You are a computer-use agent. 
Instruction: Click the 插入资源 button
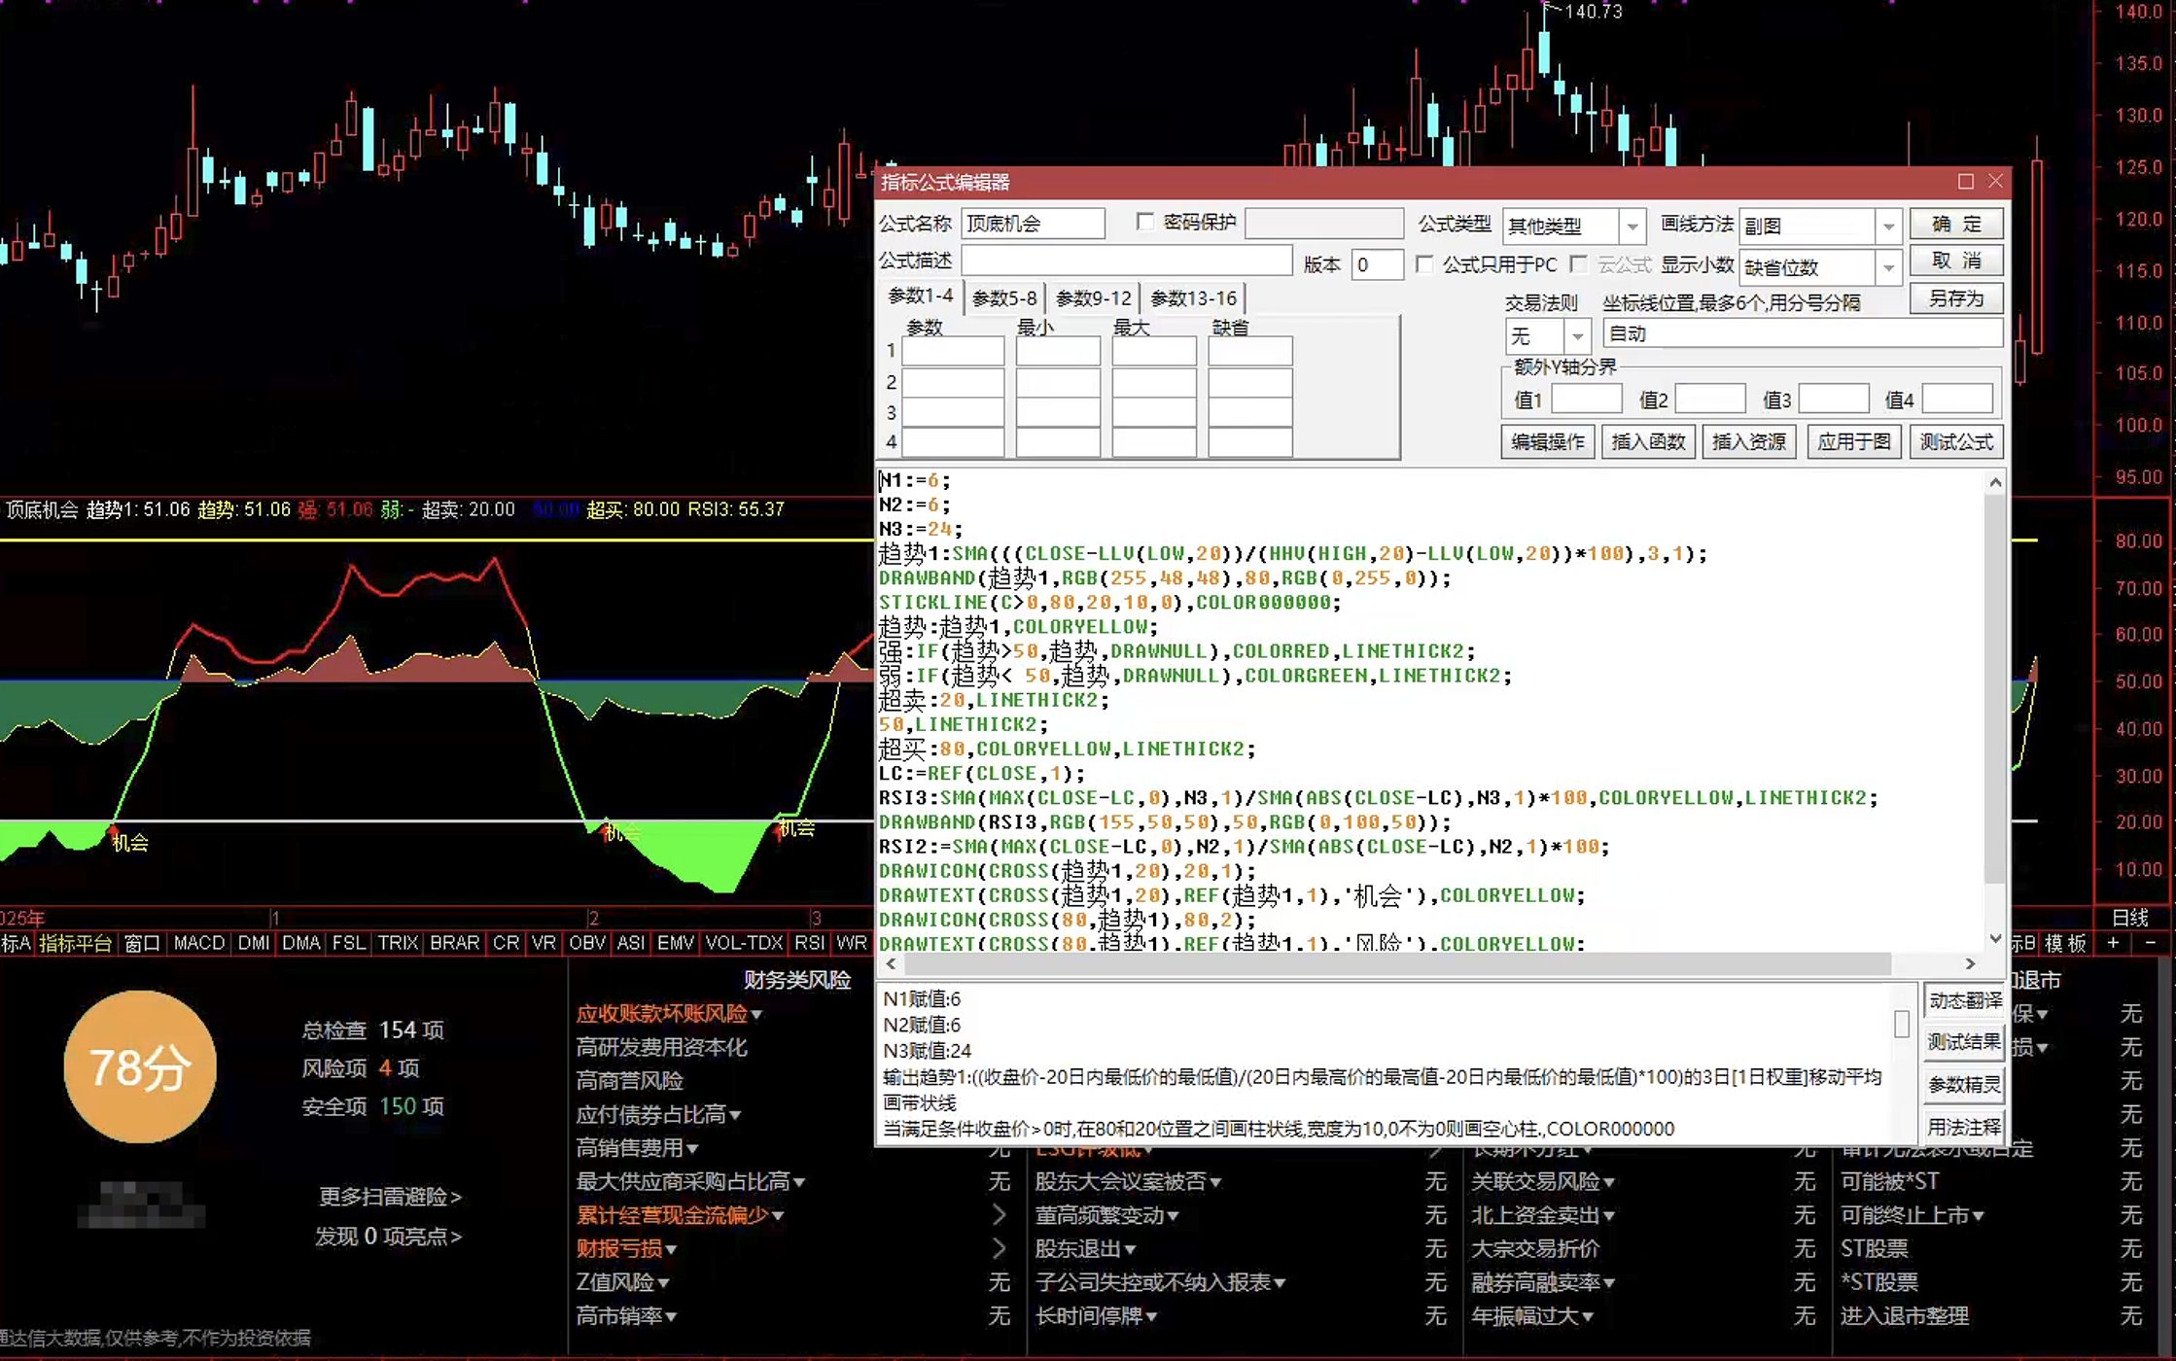(x=1748, y=442)
